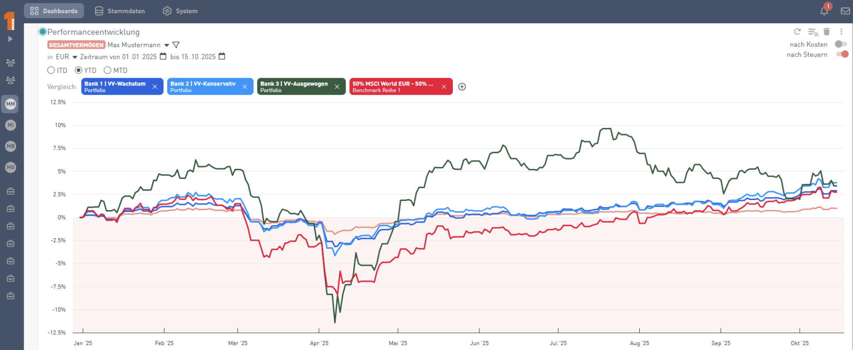Remove Bank 3 VV-Ausgewogen comparison chip
The image size is (853, 350).
click(x=337, y=87)
